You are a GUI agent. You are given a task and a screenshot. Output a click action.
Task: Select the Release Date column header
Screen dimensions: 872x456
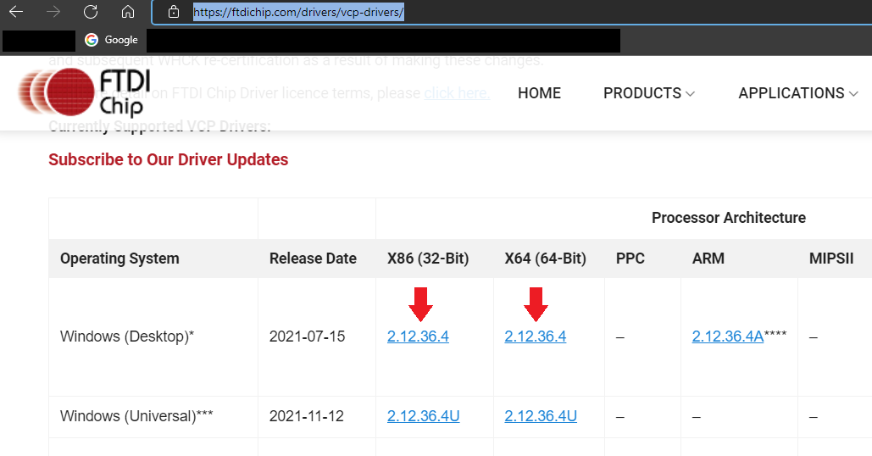(x=313, y=259)
